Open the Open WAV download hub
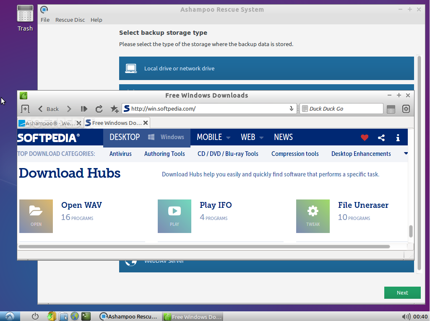The width and height of the screenshot is (430, 321). click(x=81, y=205)
